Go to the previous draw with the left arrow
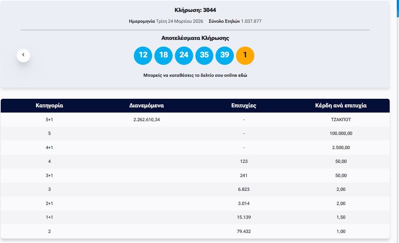399x243 pixels. click(x=23, y=55)
